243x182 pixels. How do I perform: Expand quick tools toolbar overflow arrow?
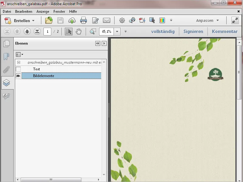171,20
